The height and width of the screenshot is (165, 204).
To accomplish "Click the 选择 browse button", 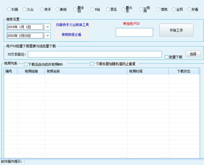I will click(x=193, y=54).
